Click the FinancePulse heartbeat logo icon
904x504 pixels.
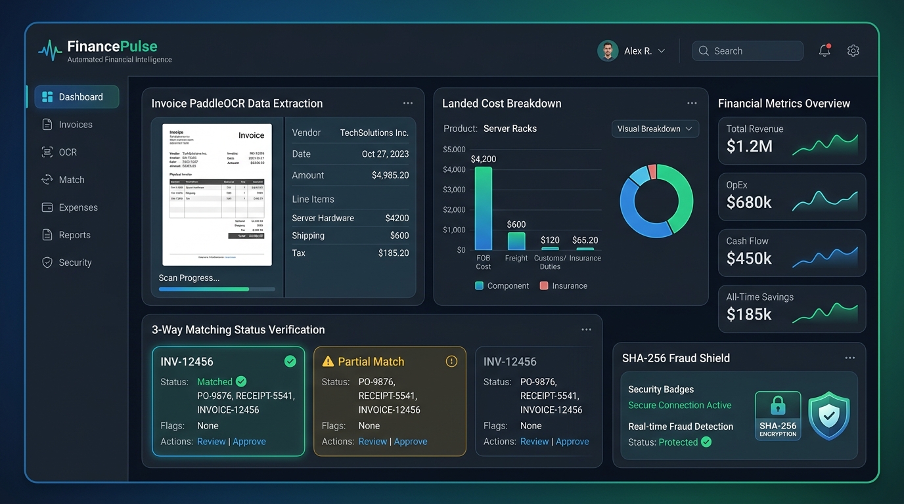coord(50,51)
